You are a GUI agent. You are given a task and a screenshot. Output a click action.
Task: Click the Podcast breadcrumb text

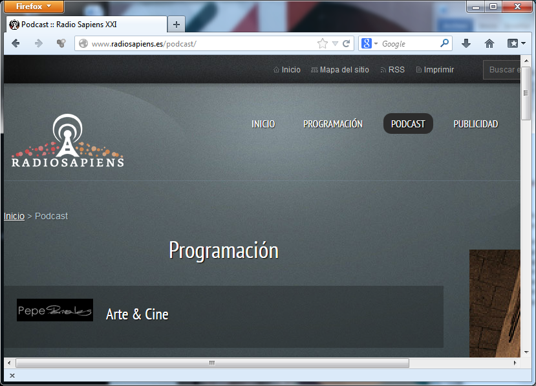tap(51, 216)
